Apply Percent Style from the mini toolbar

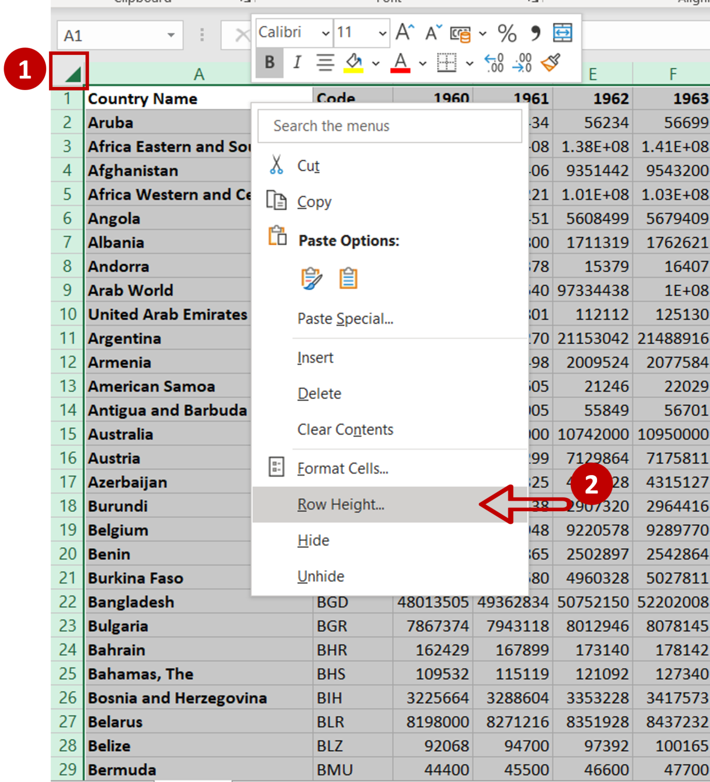[x=506, y=33]
